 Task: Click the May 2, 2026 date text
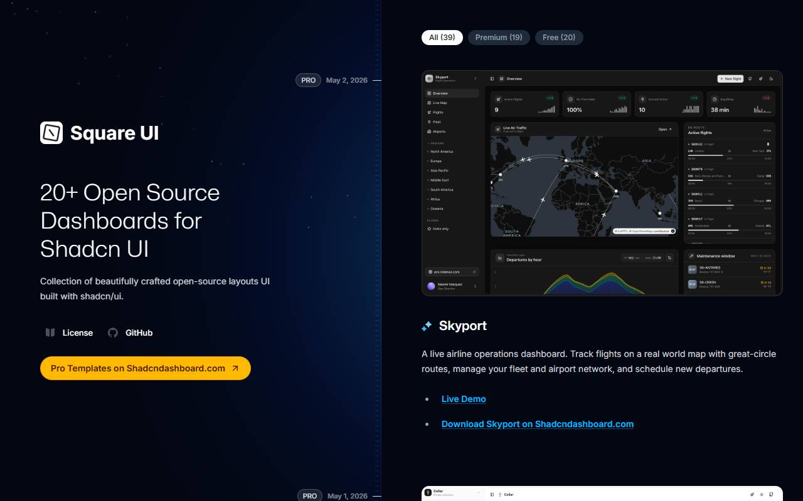point(347,80)
